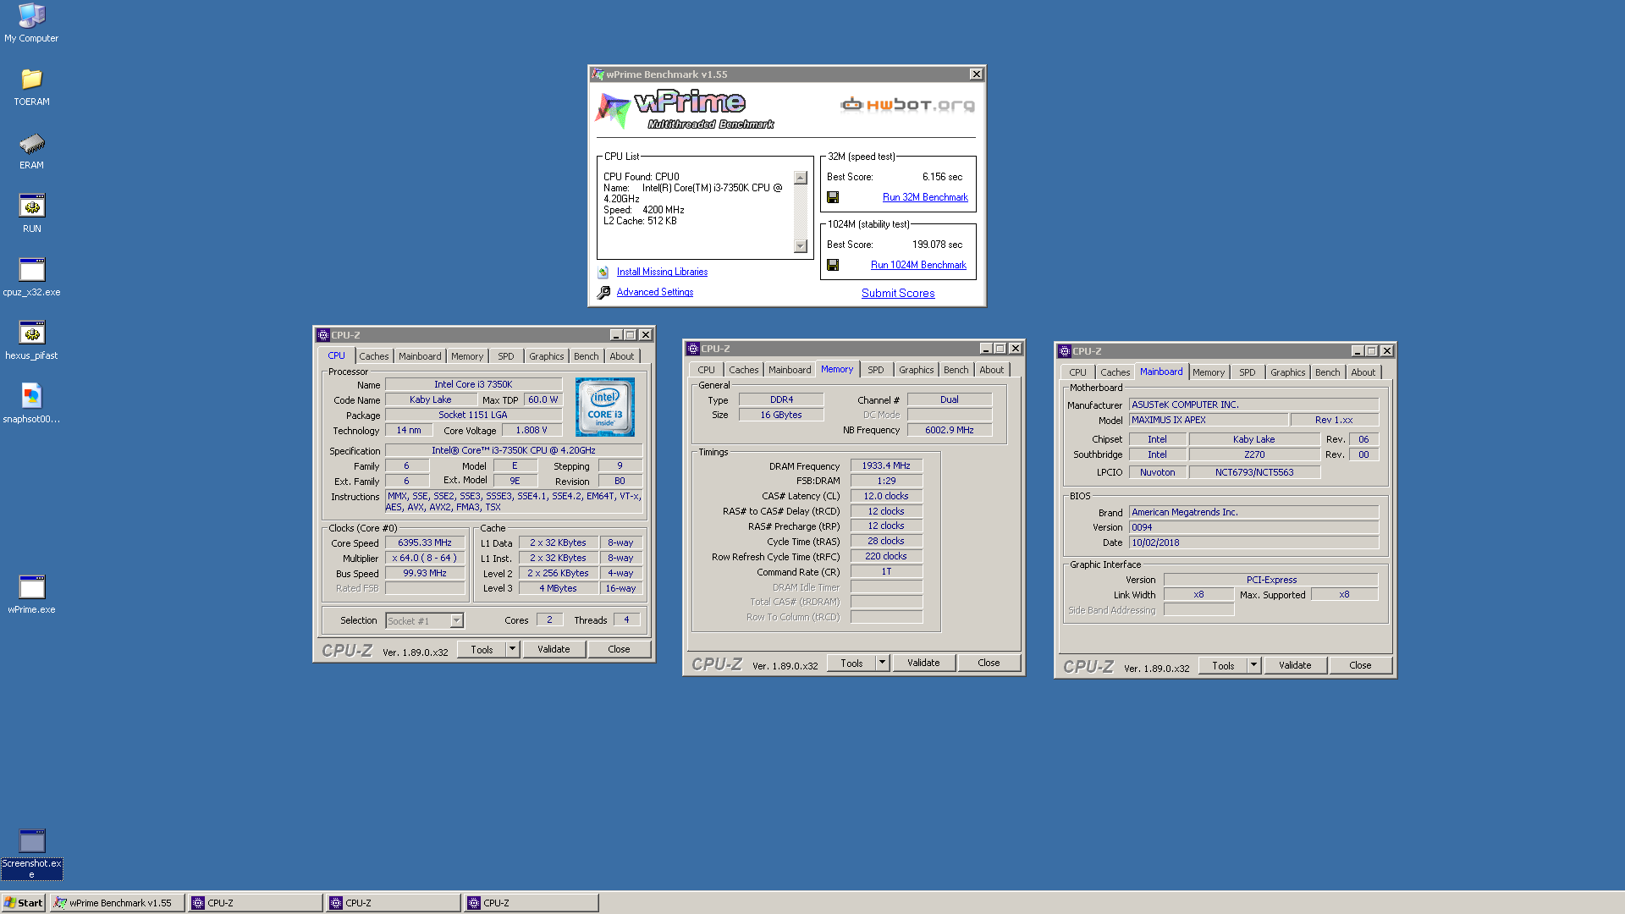Click the wPrime window title bar icon
This screenshot has height=914, width=1625.
pyautogui.click(x=598, y=74)
